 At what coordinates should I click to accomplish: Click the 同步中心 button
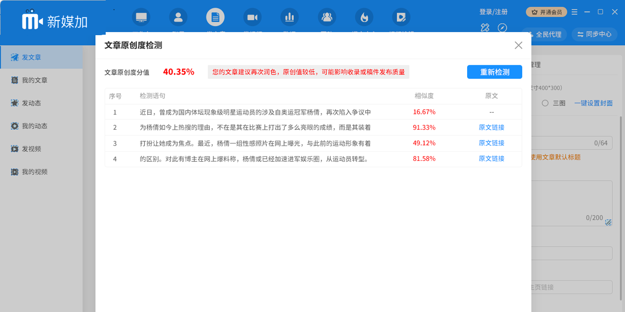594,34
